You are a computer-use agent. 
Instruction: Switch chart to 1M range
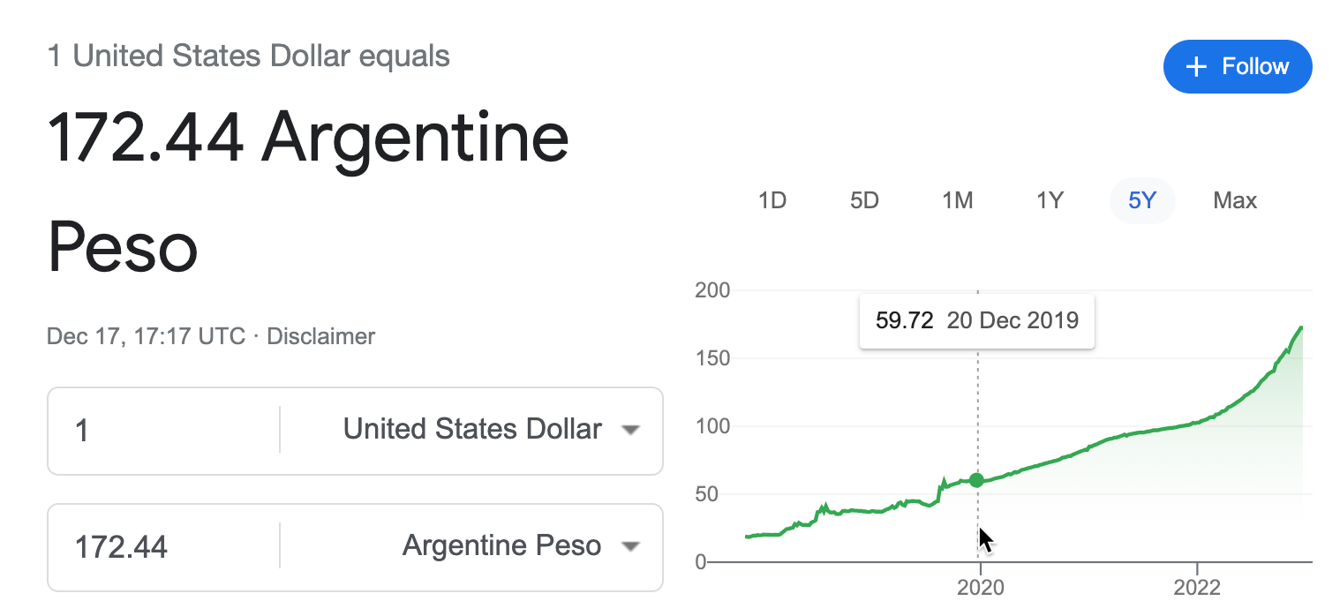click(957, 200)
